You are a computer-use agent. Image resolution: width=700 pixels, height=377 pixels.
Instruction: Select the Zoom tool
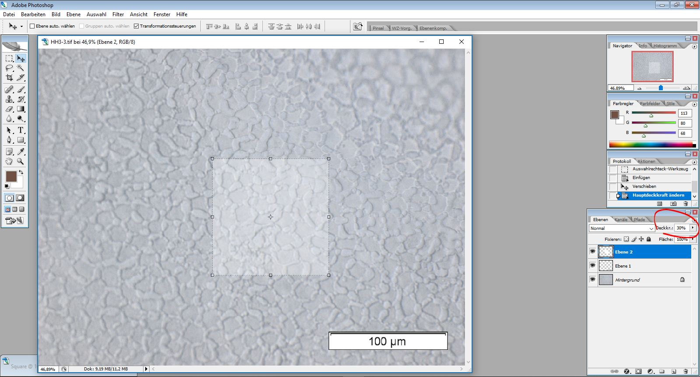[21, 161]
